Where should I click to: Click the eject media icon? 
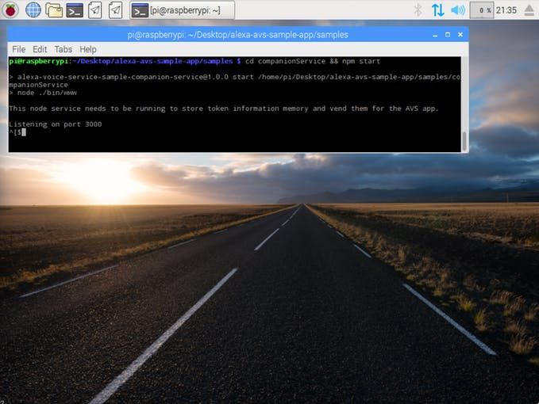[529, 10]
